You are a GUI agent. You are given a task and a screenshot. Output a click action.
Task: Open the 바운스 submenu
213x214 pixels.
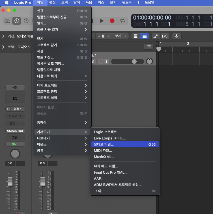62,144
